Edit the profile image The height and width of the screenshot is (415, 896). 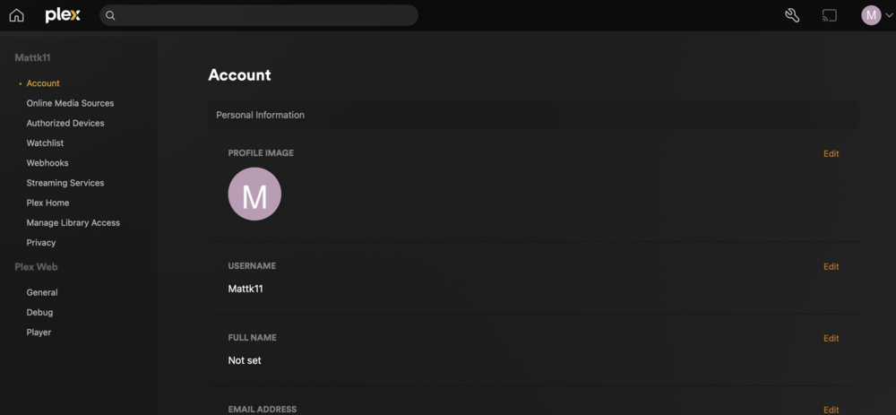[831, 154]
